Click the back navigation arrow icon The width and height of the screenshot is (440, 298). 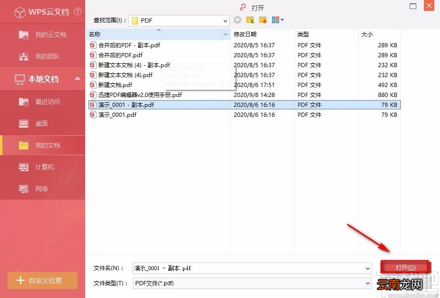coord(238,20)
